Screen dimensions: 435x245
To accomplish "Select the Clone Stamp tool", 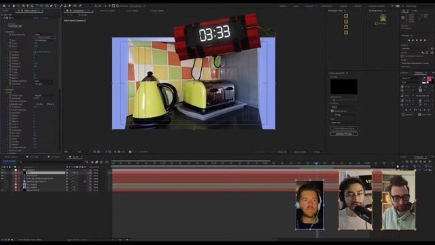I will (x=65, y=6).
